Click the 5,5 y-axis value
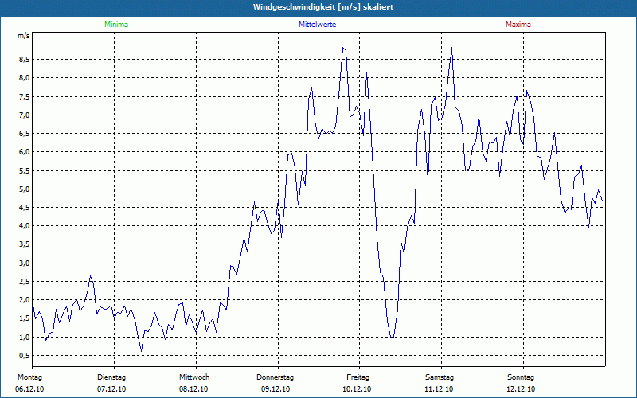Image resolution: width=637 pixels, height=398 pixels. click(x=24, y=170)
